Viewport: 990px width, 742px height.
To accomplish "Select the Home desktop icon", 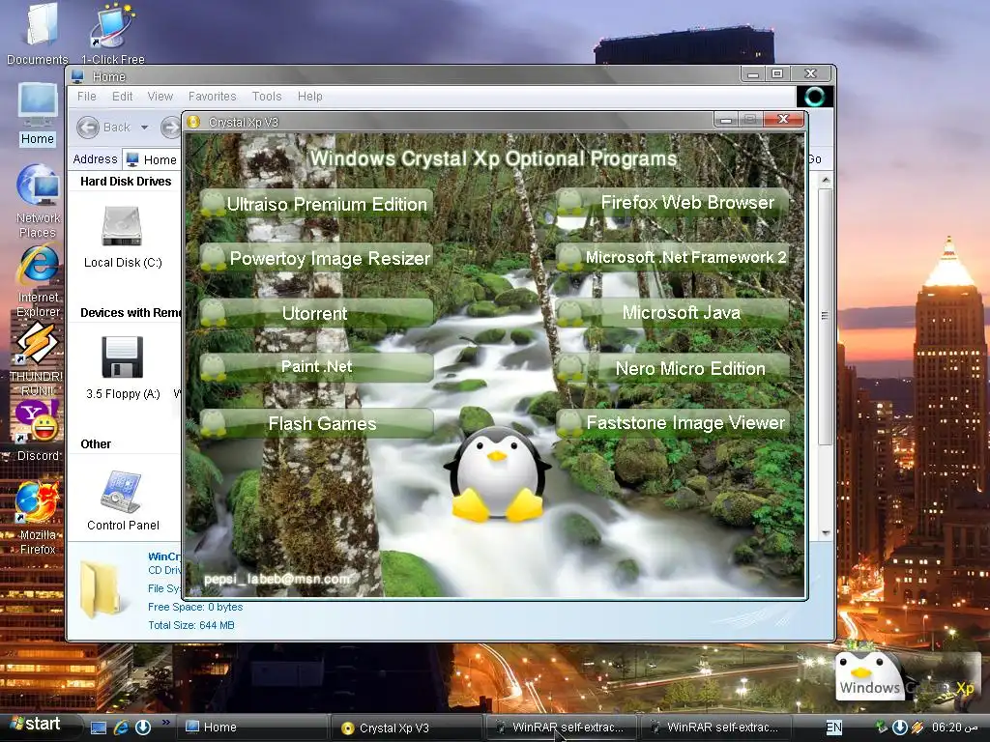I will (38, 114).
